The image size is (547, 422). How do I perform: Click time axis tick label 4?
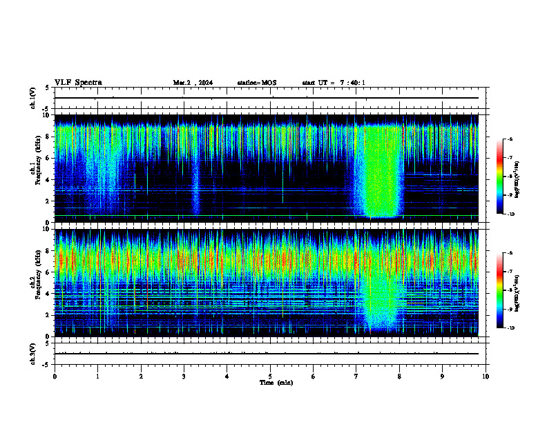tap(227, 376)
